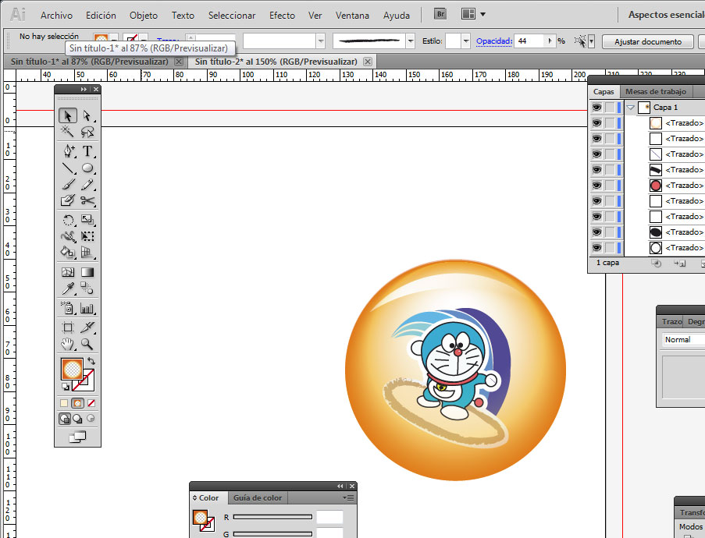Click the Opacidad link
This screenshot has width=705, height=538.
pyautogui.click(x=494, y=41)
